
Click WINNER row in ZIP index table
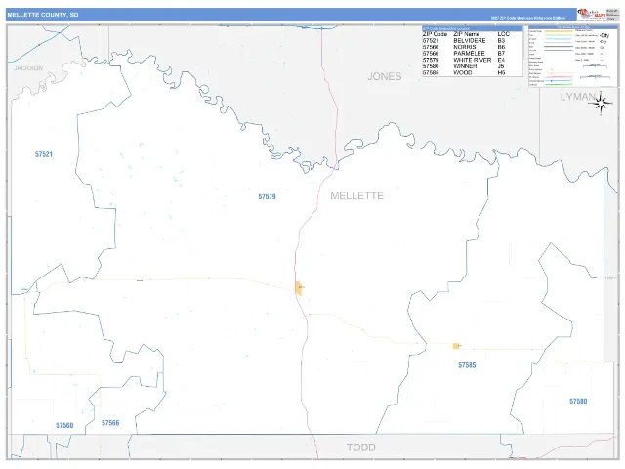click(x=473, y=66)
